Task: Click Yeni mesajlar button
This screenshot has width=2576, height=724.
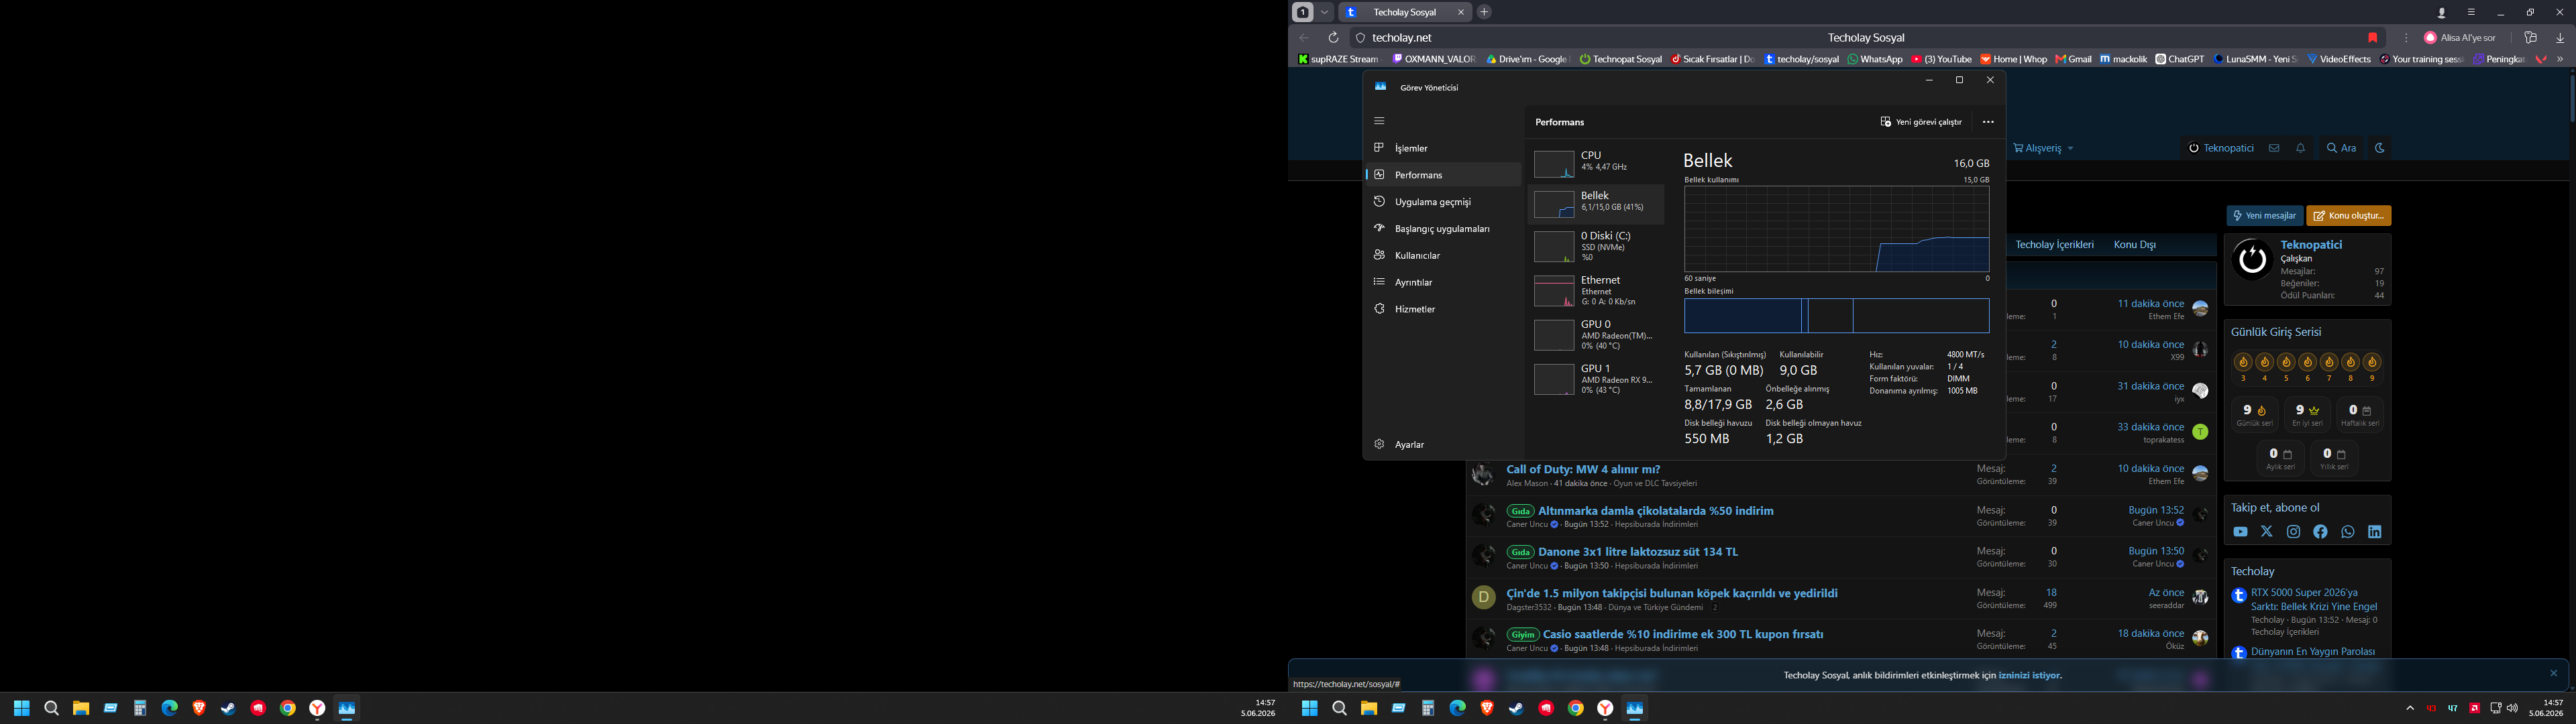Action: [2265, 216]
